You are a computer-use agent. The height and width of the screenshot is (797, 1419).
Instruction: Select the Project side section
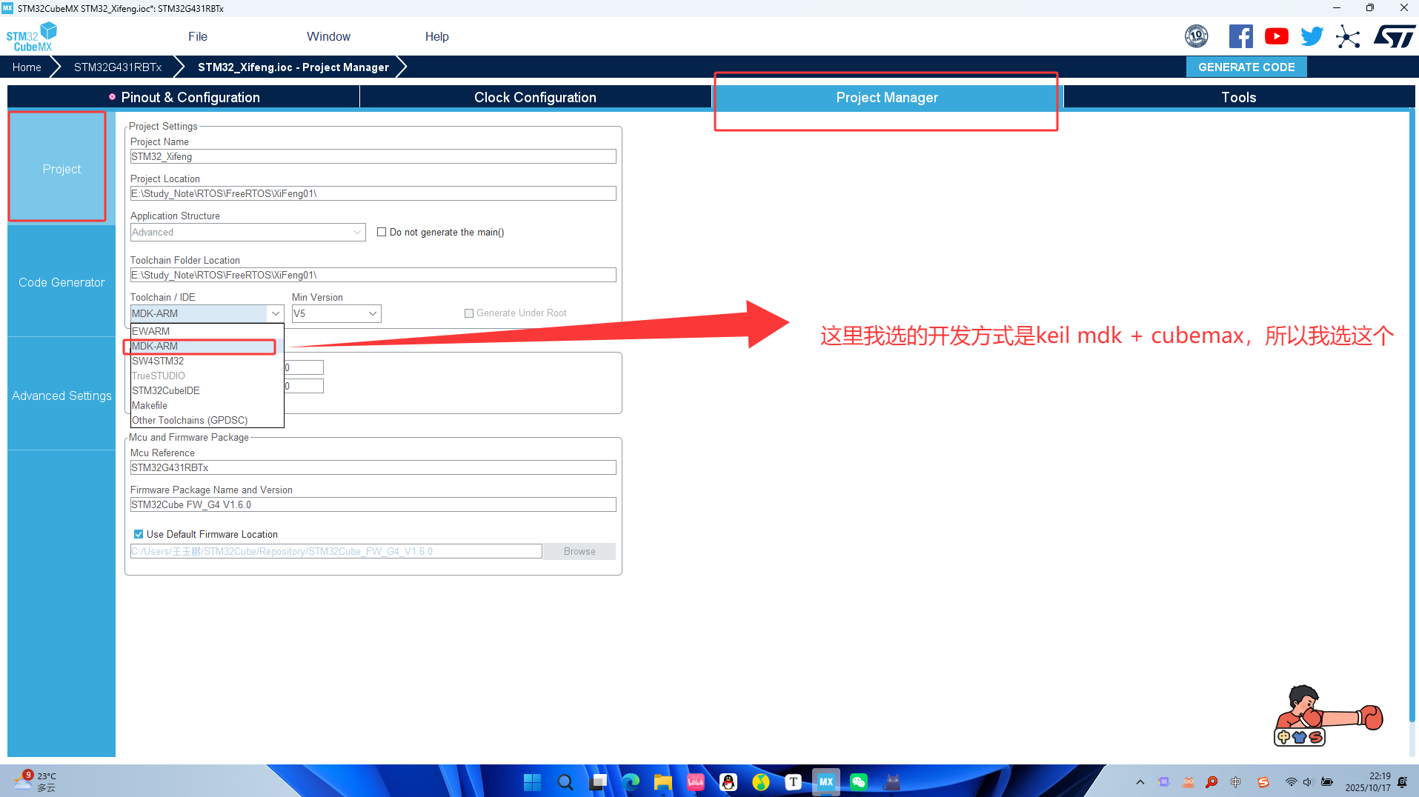(x=62, y=169)
